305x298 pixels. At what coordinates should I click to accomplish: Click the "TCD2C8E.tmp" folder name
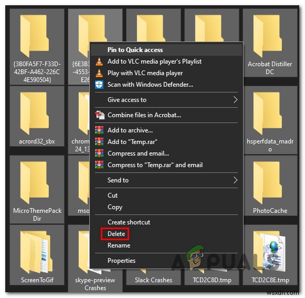(270, 280)
